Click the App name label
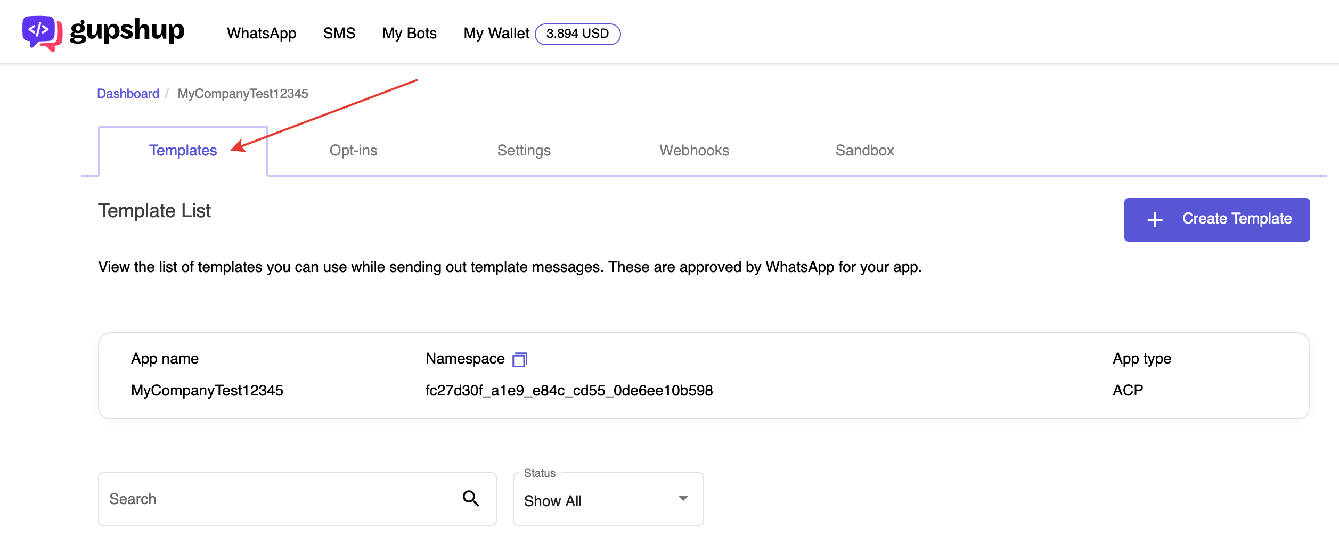The width and height of the screenshot is (1339, 544). coord(165,359)
